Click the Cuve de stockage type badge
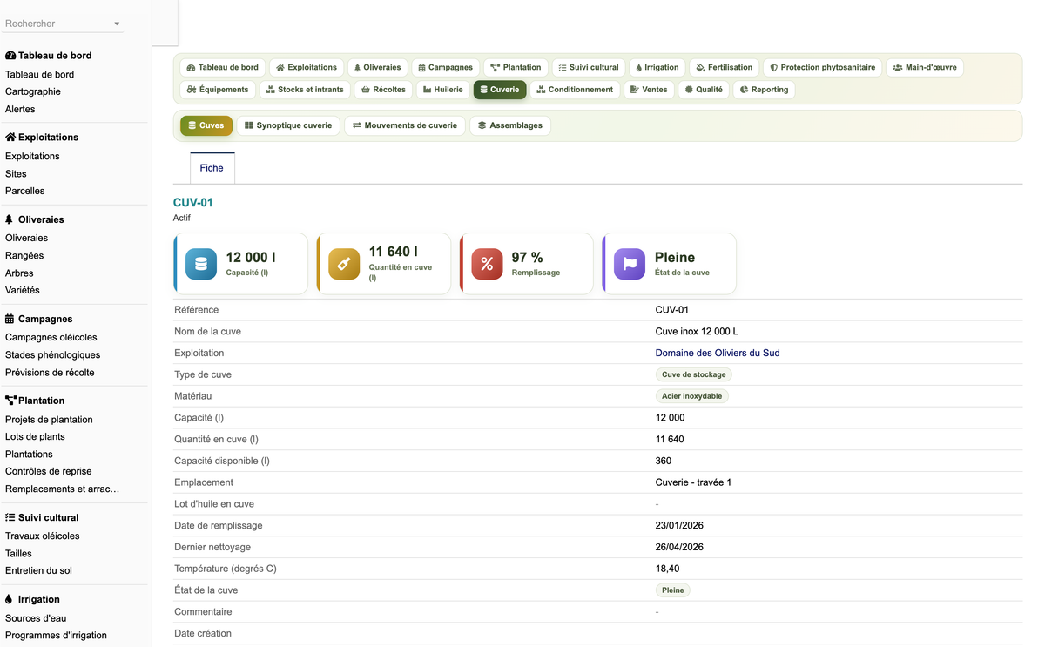The width and height of the screenshot is (1045, 647). 694,374
